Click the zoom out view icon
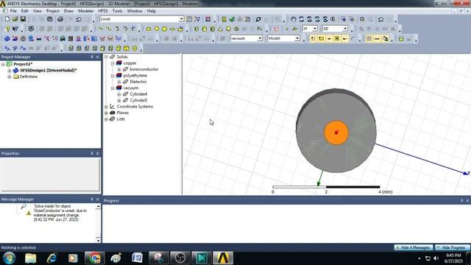This screenshot has height=265, width=471. tap(351, 19)
